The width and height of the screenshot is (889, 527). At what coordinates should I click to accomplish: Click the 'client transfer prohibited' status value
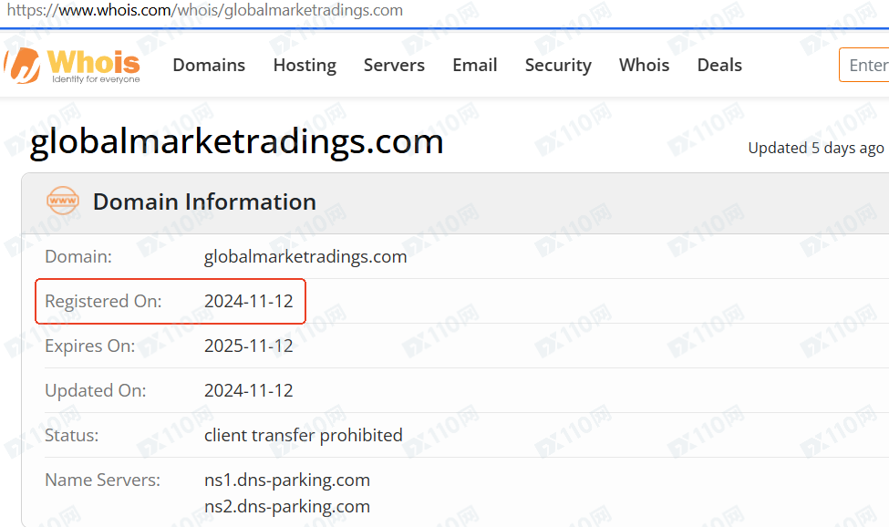[x=303, y=435]
